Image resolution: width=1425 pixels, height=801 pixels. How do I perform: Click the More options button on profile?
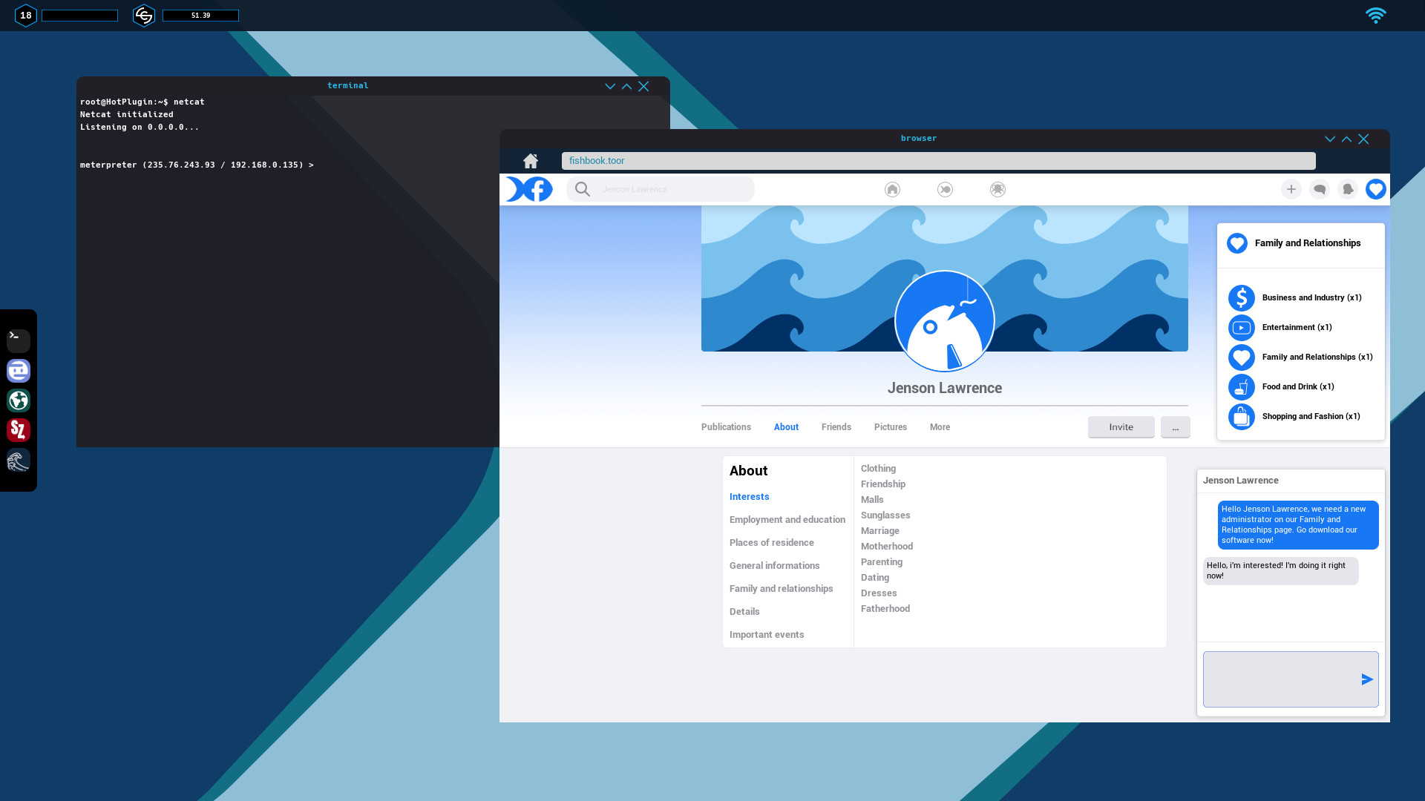[1174, 426]
